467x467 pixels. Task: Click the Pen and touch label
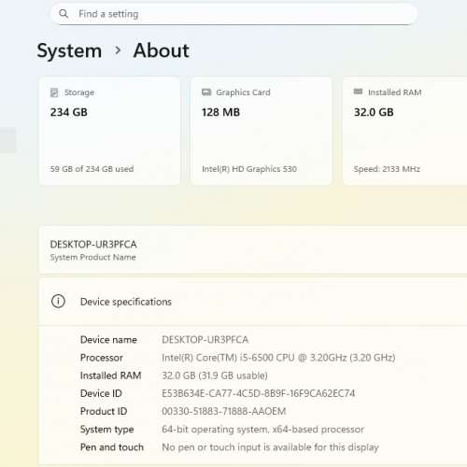click(112, 447)
